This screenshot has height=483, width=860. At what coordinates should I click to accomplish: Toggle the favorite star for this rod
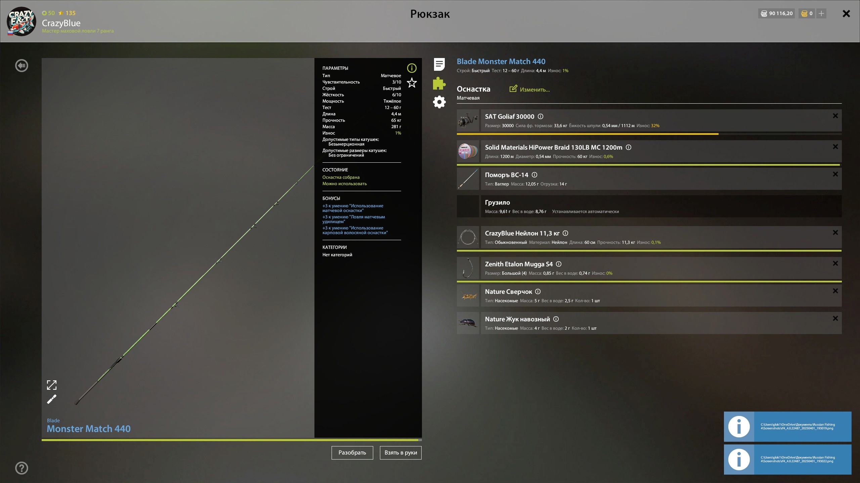click(x=412, y=83)
